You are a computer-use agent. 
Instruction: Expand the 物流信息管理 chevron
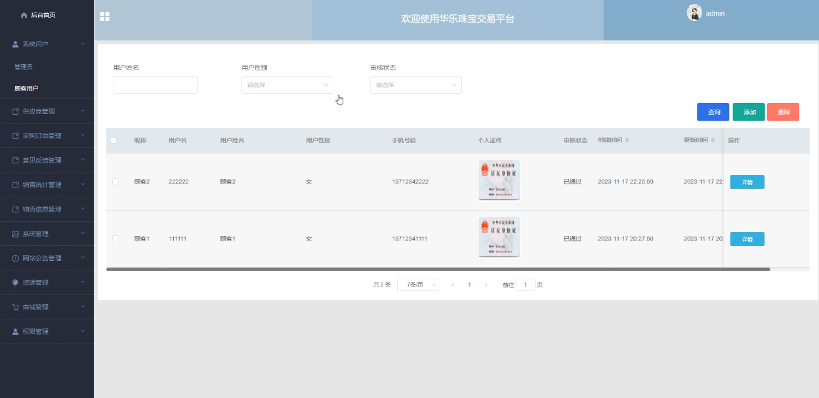coord(83,209)
